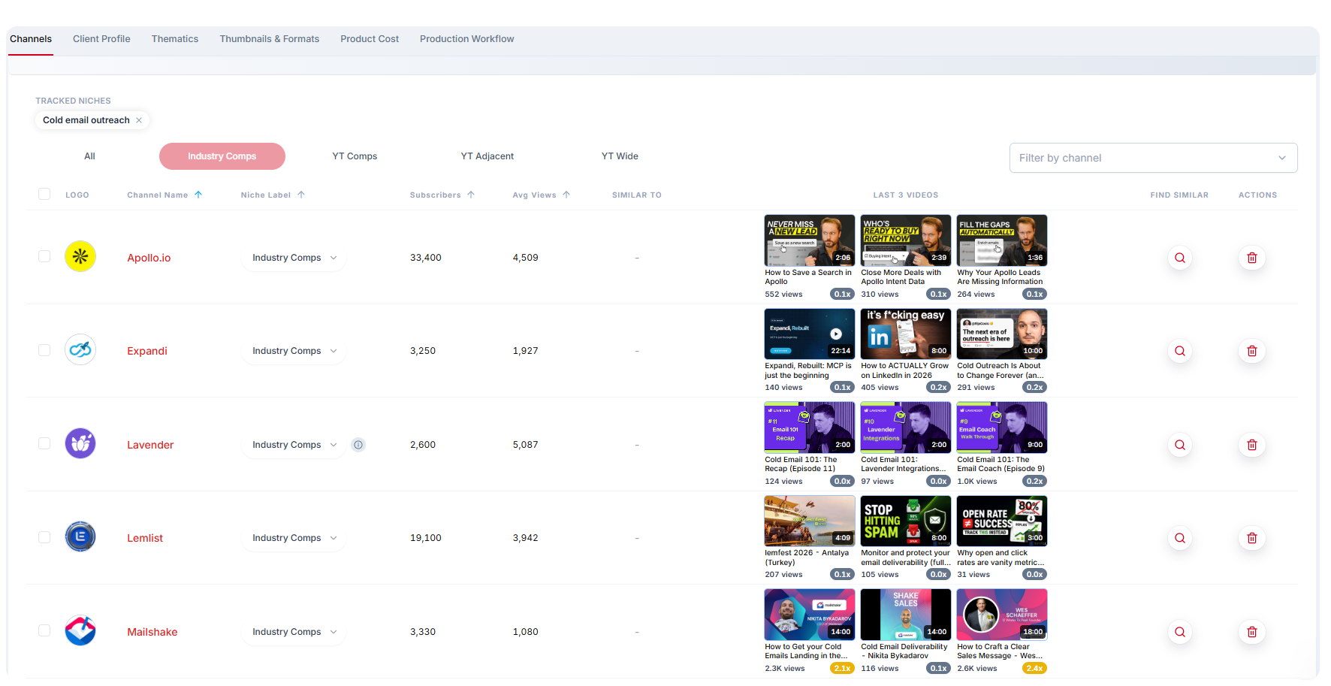Screen dimensions: 1331x686
Task: Check the Expandi row checkbox
Action: tap(44, 350)
